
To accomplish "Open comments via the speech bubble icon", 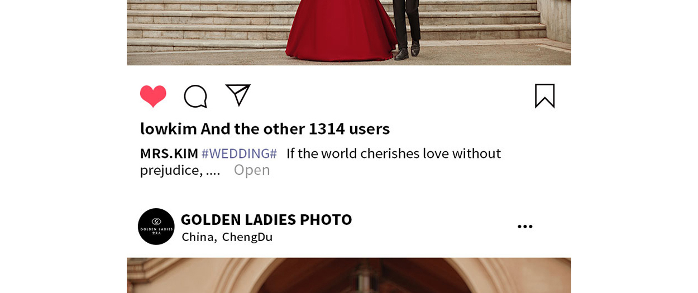I will point(195,96).
